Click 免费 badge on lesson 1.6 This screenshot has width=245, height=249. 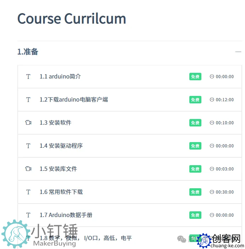coord(195,192)
